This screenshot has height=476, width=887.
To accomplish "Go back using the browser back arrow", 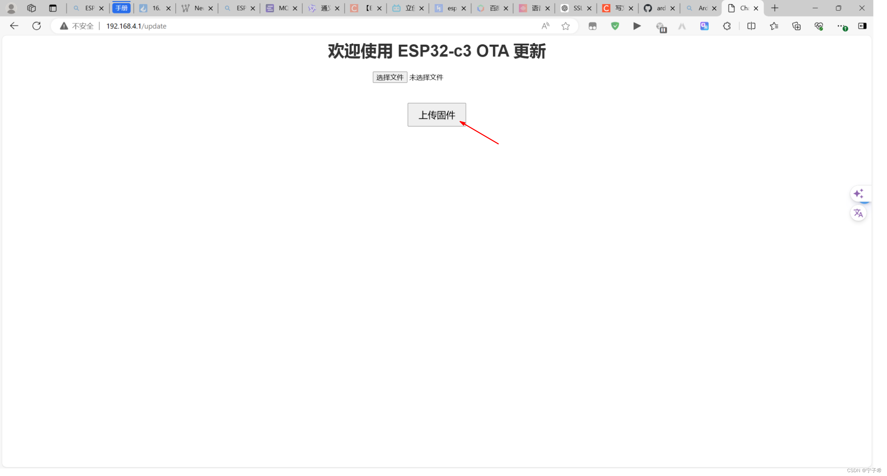I will [x=14, y=26].
